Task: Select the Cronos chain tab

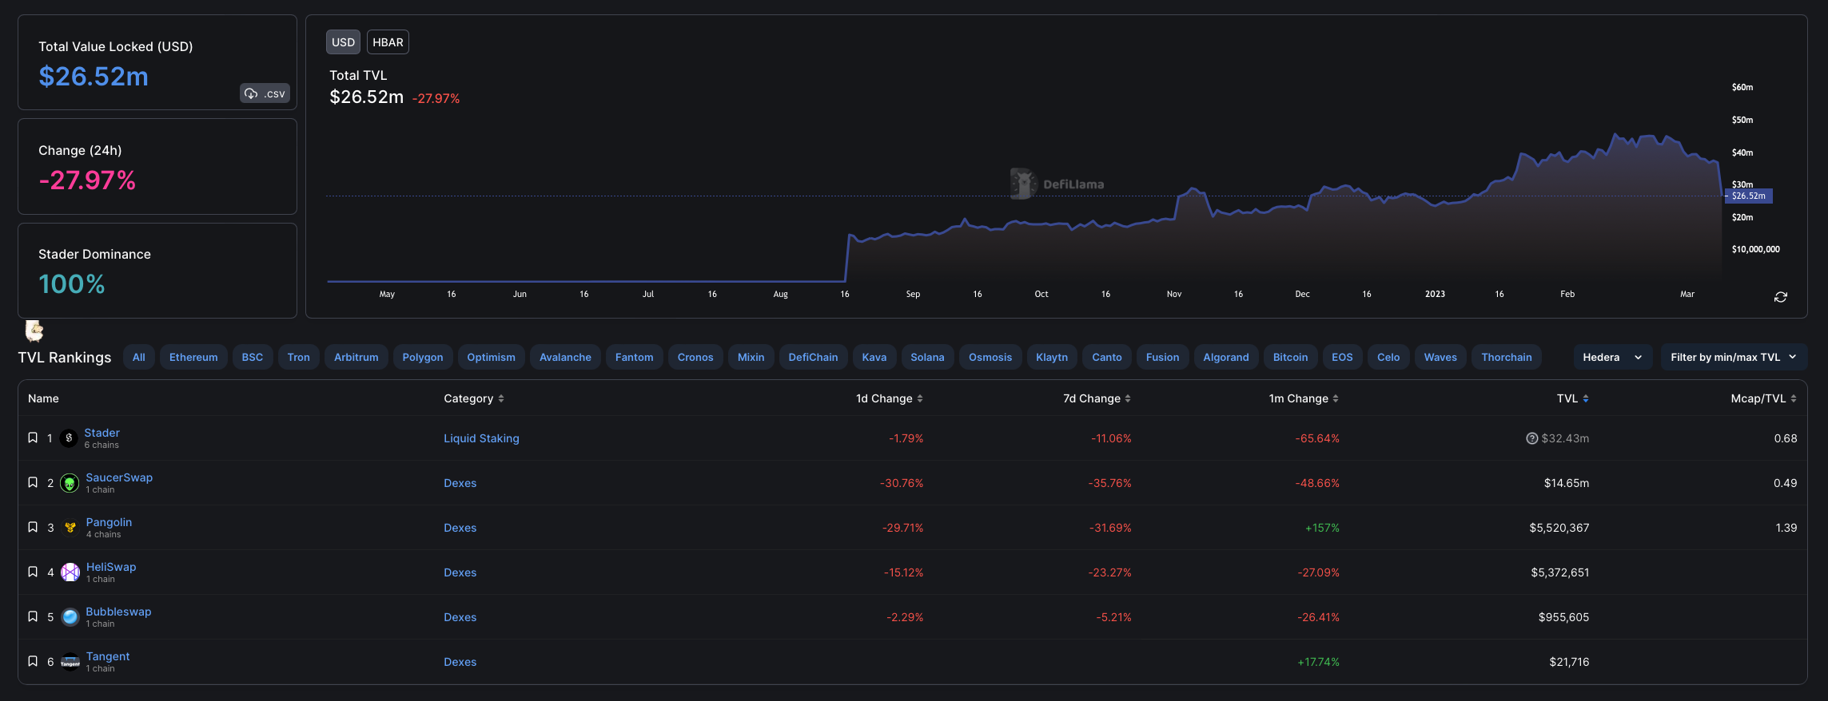Action: coord(695,357)
